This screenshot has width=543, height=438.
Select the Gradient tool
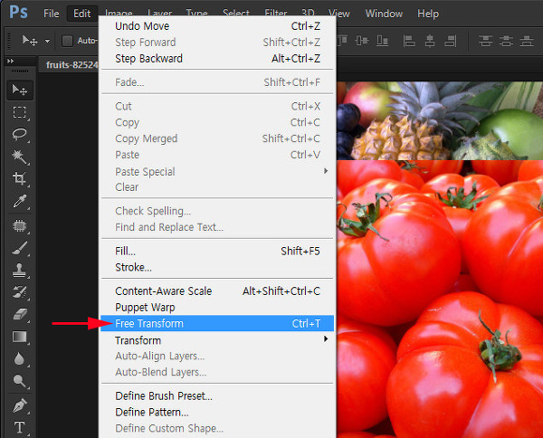pyautogui.click(x=19, y=337)
